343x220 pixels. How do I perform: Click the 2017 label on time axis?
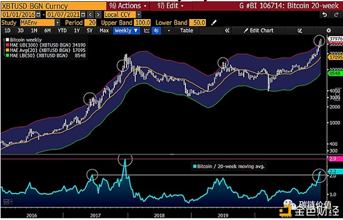pos(95,215)
